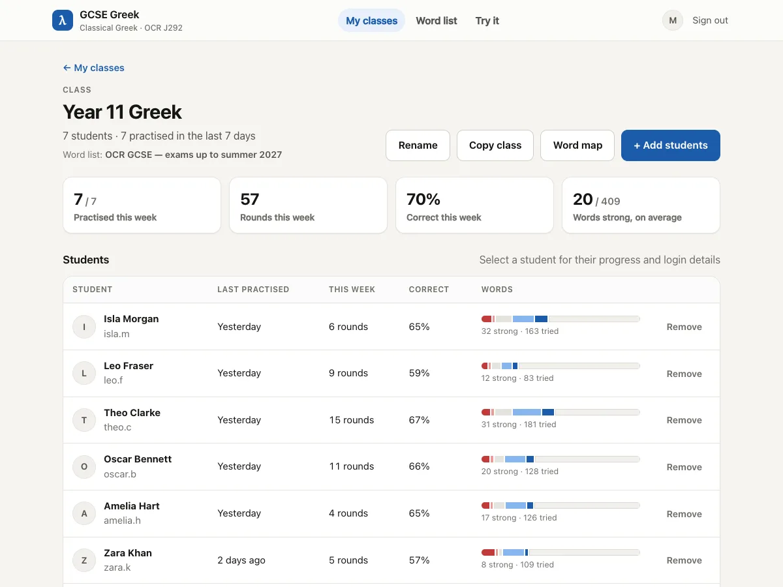This screenshot has width=783, height=587.
Task: Click the student name Isla Morgan
Action: pos(131,319)
